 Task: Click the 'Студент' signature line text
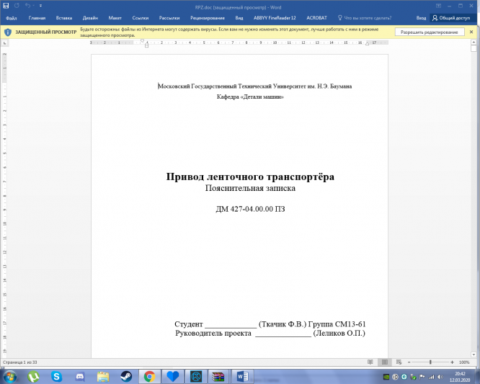pyautogui.click(x=189, y=324)
